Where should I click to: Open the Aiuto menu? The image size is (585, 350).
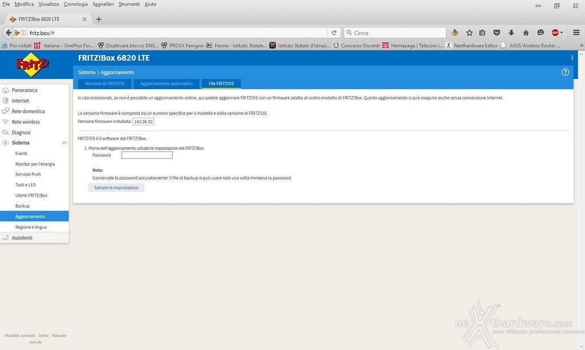(150, 4)
